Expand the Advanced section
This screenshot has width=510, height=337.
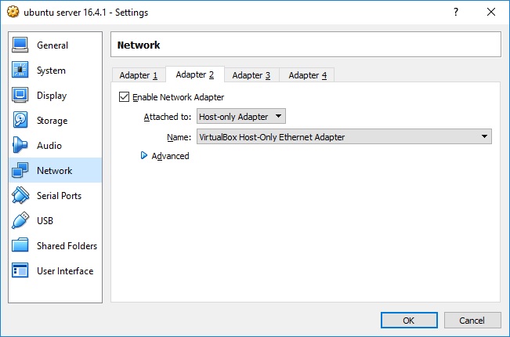144,156
